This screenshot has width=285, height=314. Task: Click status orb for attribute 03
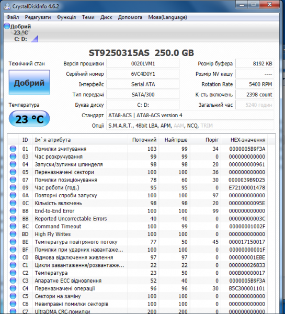[13, 156]
